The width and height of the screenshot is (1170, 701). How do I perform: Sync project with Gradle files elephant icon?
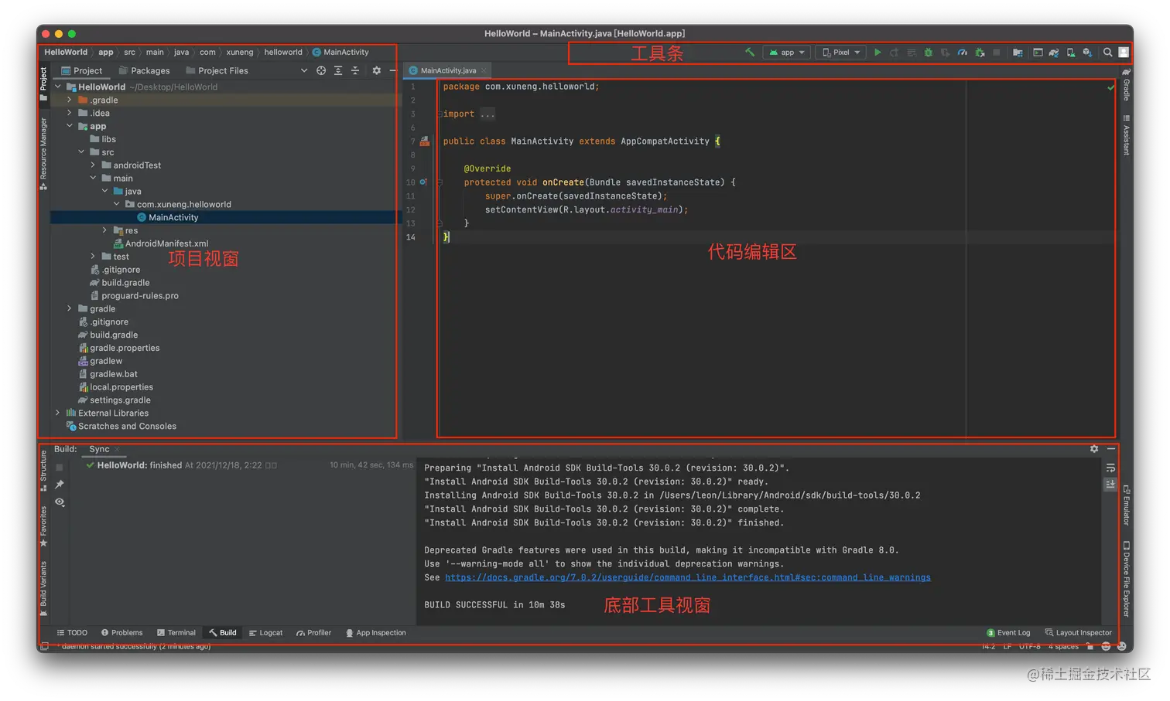pos(1054,53)
